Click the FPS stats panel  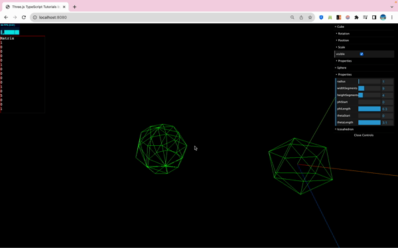point(10,29)
